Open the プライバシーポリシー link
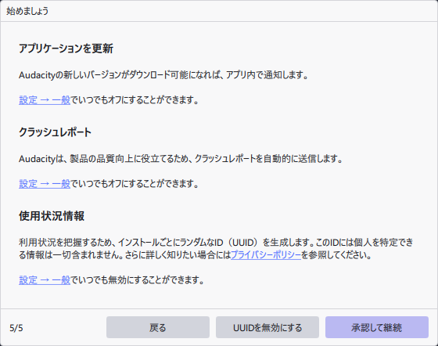This screenshot has width=438, height=346. [266, 255]
